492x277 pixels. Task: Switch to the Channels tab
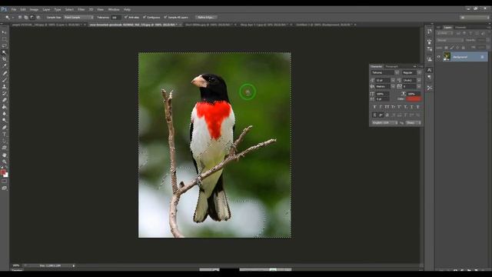pos(460,28)
